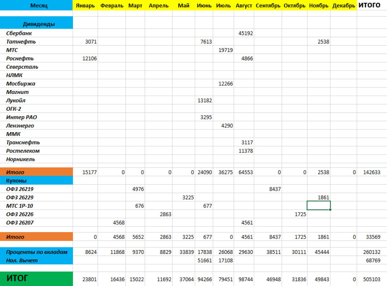Select the Проценты по вкладам label
Screen dimensions: 387x286
coord(36,252)
